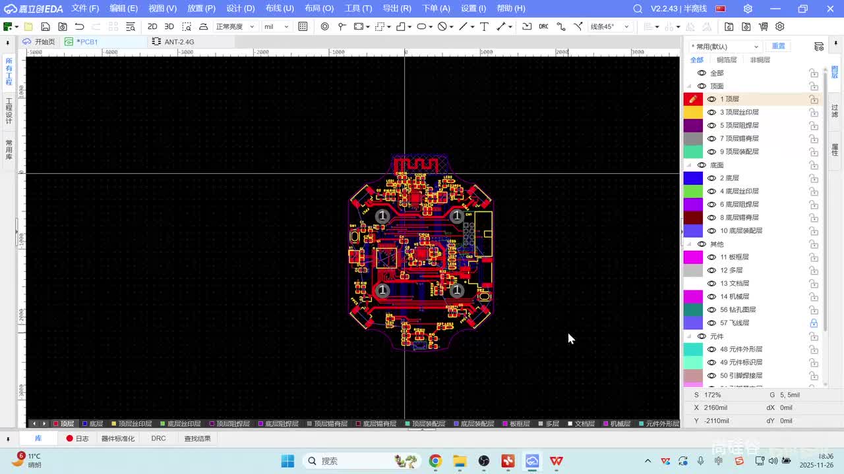Toggle lock on 57 飞线层

click(x=814, y=323)
